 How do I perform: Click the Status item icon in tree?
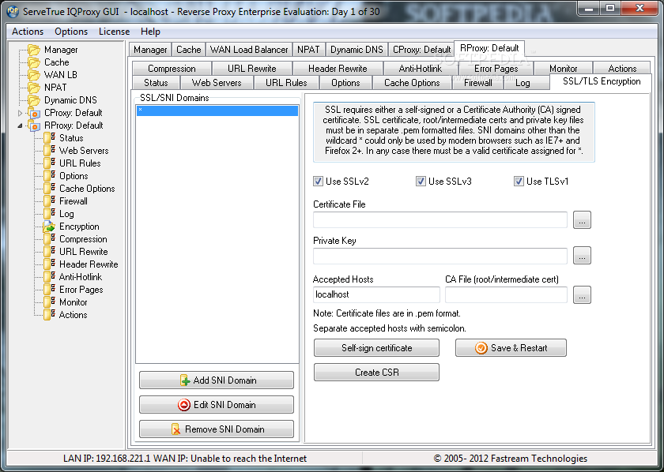pos(50,138)
